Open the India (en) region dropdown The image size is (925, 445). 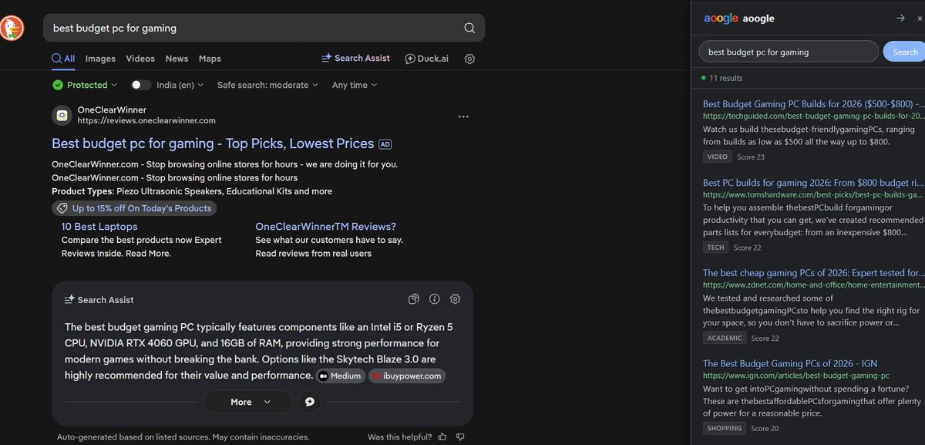180,85
